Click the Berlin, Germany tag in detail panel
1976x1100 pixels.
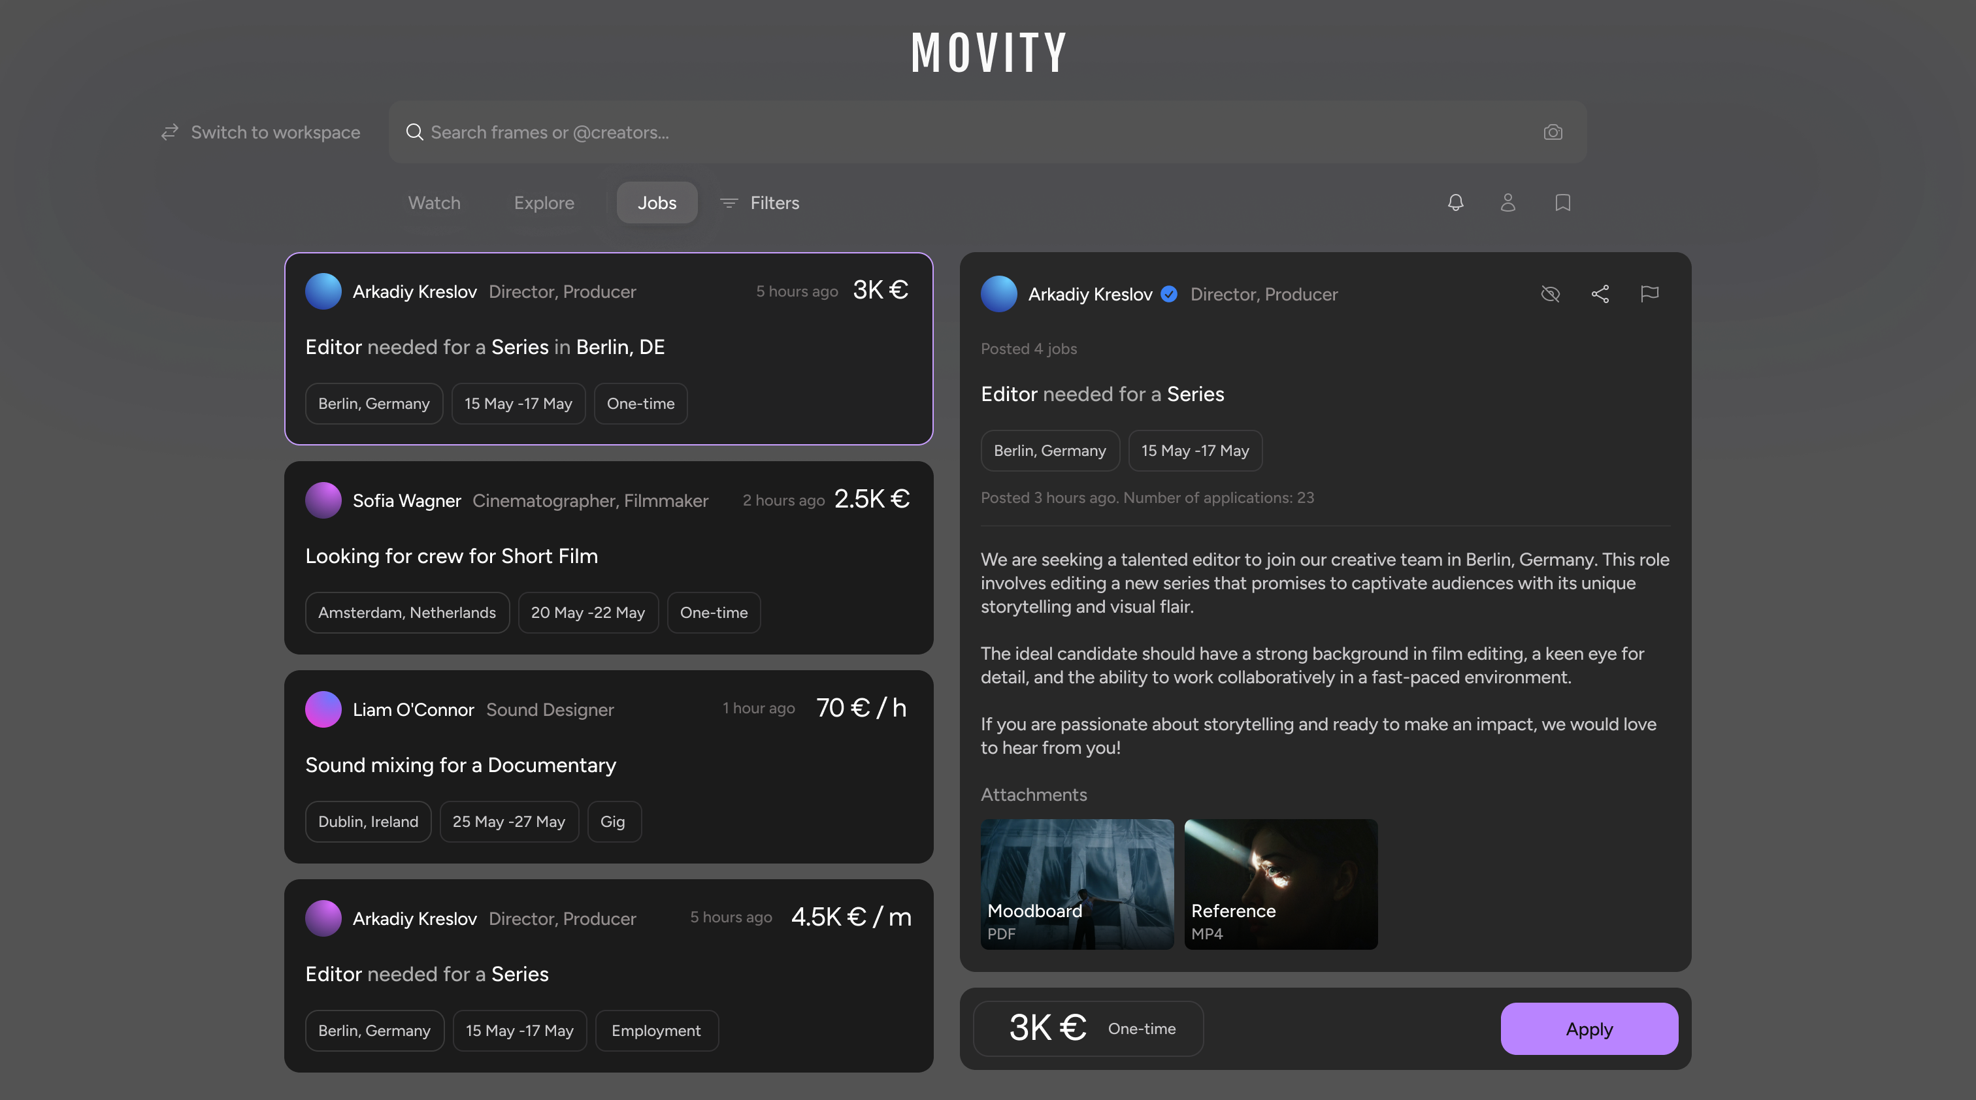tap(1050, 451)
